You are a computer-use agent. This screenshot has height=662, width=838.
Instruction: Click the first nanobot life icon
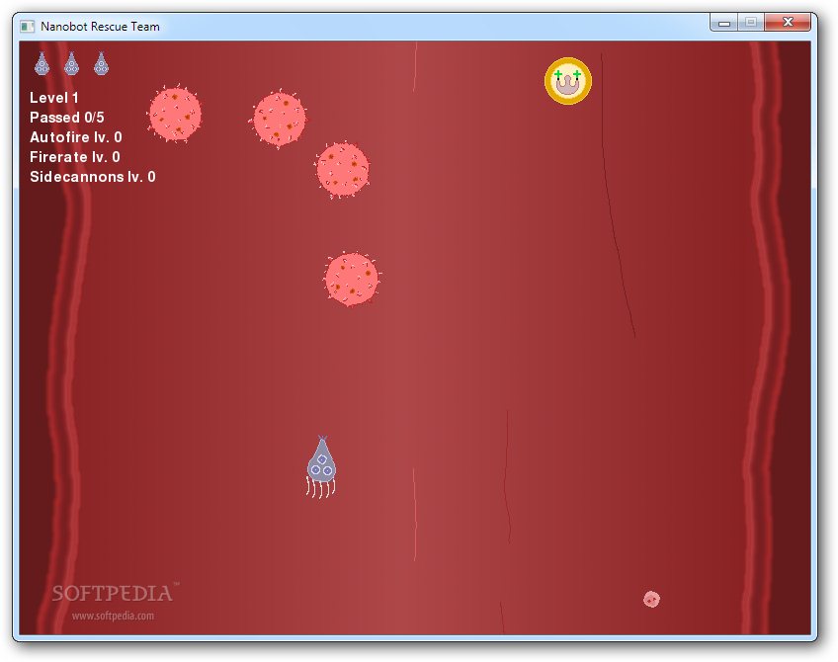tap(42, 63)
